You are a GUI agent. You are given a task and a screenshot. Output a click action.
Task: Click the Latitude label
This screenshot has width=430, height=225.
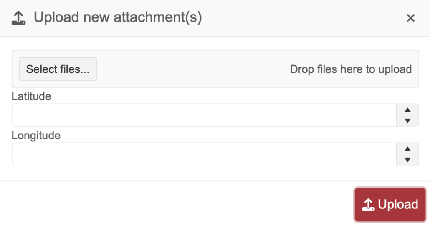31,96
